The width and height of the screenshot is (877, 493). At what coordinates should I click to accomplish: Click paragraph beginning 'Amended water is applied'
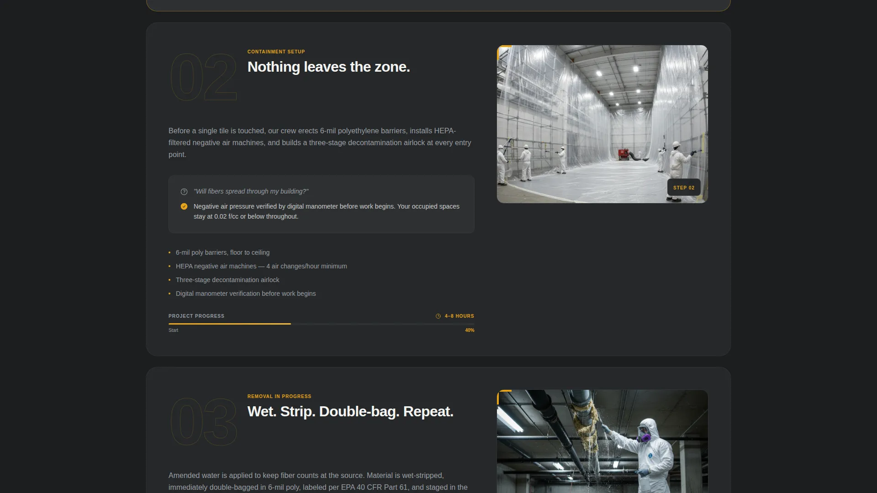(318, 482)
